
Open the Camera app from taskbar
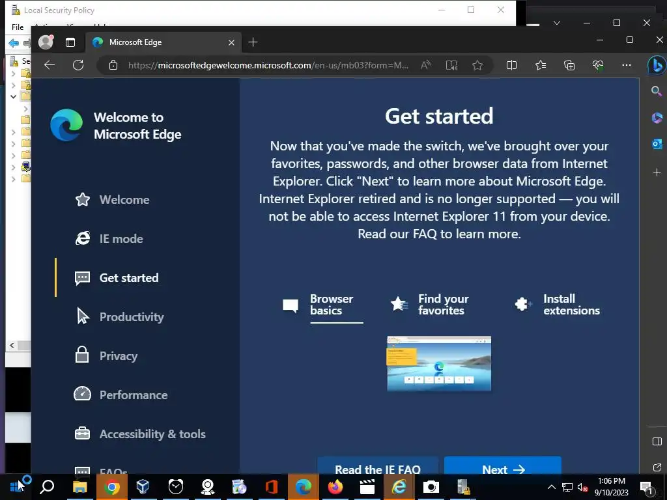click(x=431, y=486)
